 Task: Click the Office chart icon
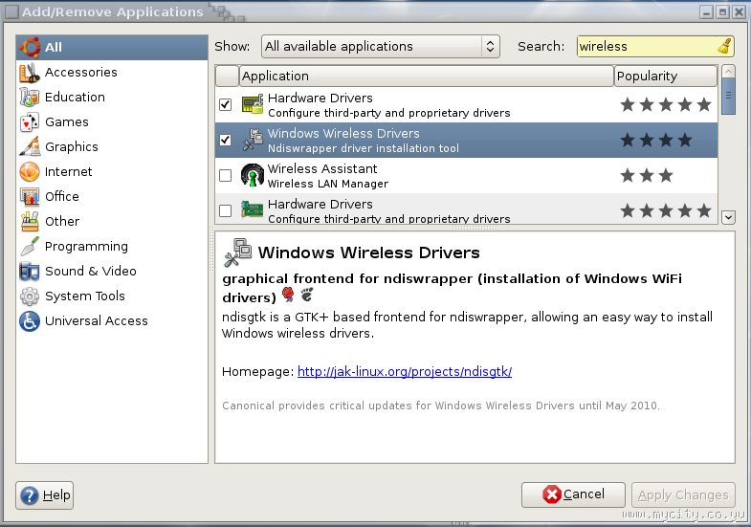tap(30, 196)
